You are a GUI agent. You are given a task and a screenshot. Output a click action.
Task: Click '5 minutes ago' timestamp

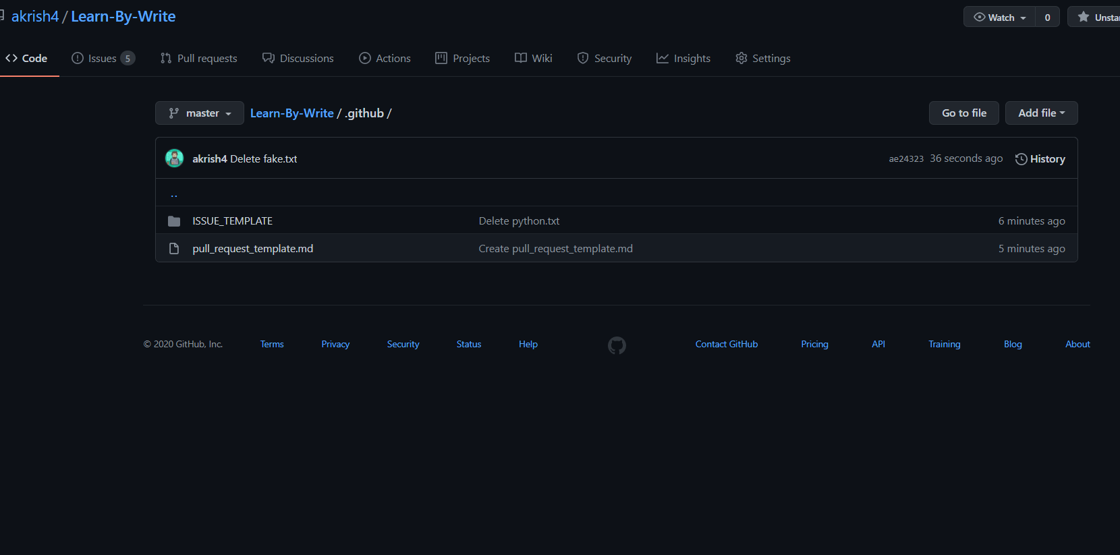point(1032,248)
